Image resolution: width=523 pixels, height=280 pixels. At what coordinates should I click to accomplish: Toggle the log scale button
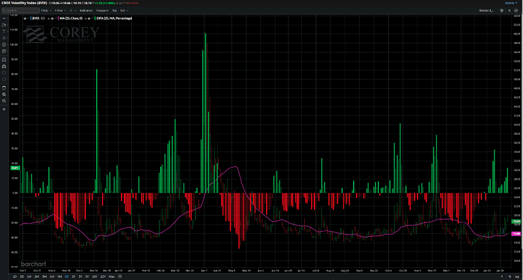(x=516, y=277)
